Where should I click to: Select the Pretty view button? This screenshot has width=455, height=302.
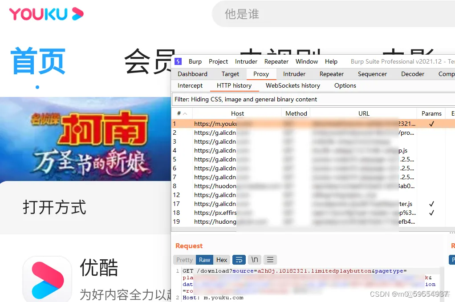pyautogui.click(x=184, y=260)
